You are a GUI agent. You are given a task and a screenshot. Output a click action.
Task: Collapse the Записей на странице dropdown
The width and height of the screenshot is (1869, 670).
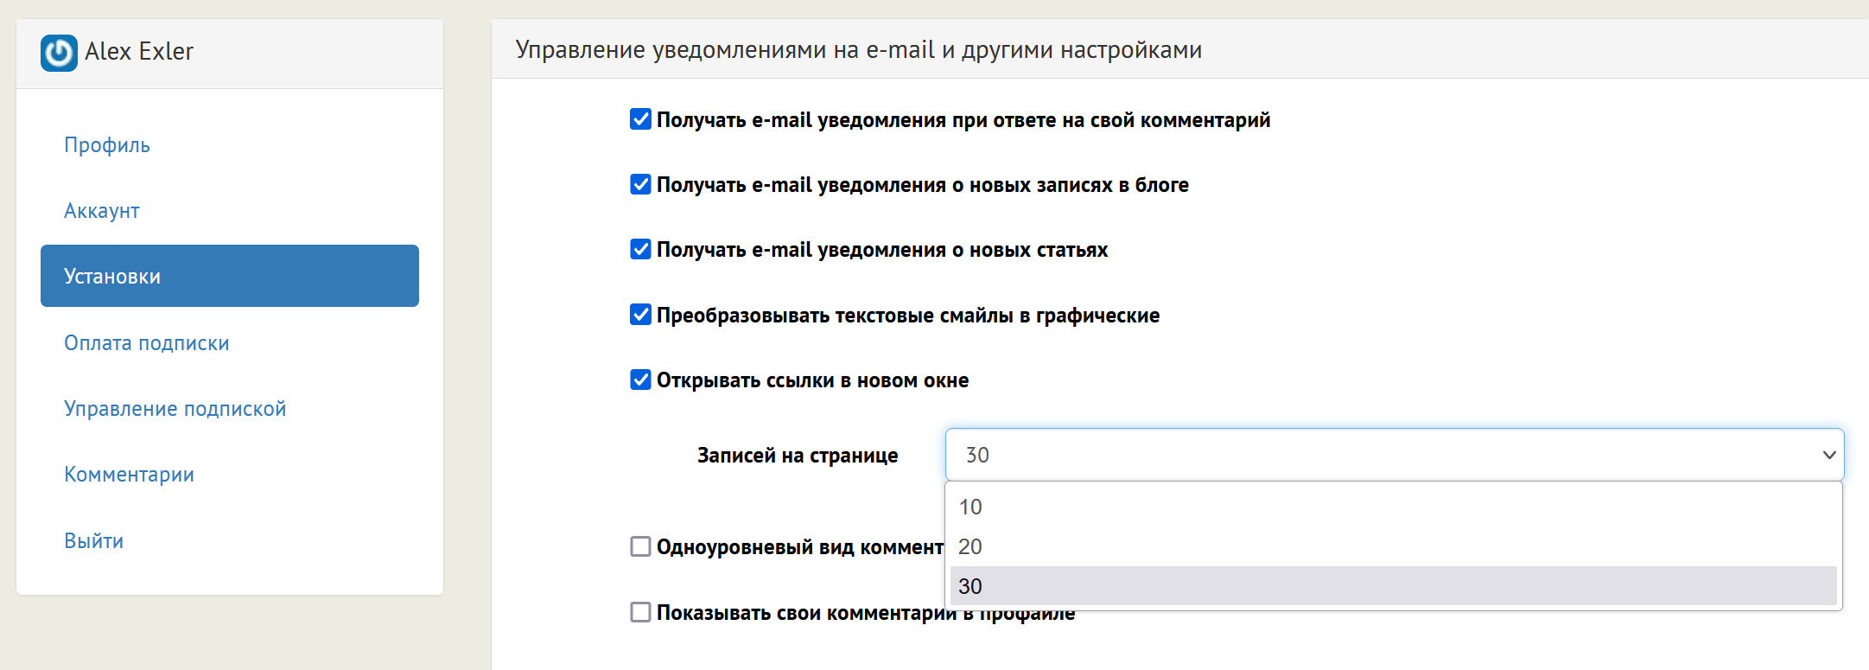1394,455
